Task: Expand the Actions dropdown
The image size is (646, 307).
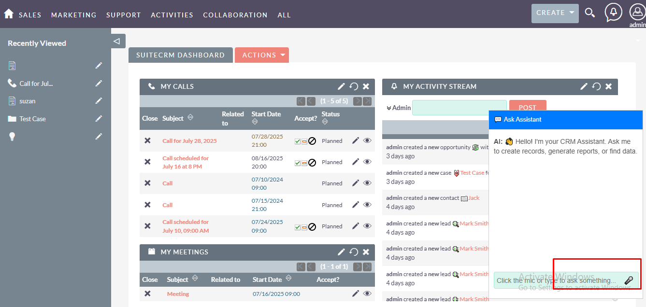Action: tap(261, 55)
